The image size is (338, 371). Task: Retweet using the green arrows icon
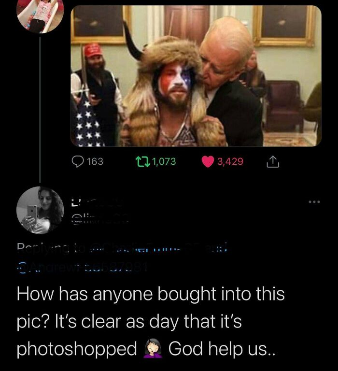(143, 162)
